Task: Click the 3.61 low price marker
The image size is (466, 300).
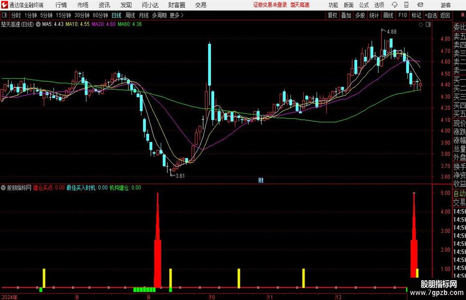Action: (180, 176)
